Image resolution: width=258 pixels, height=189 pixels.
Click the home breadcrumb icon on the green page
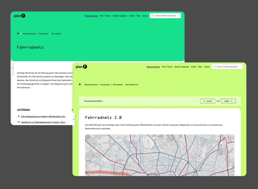click(x=18, y=33)
